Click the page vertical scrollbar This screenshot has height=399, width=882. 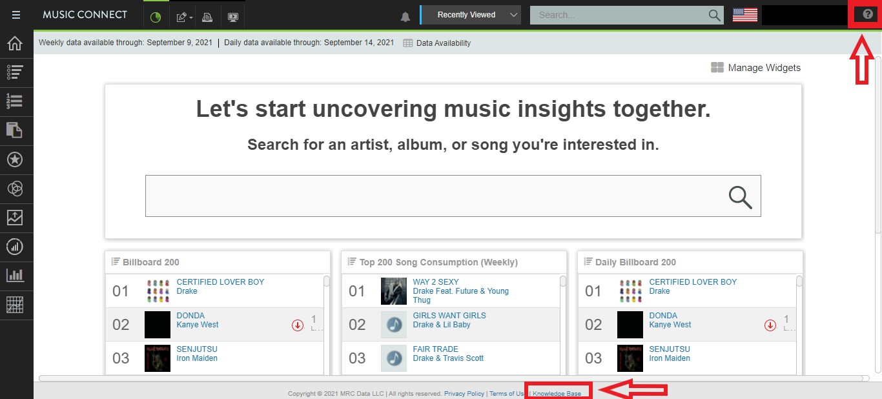tap(878, 145)
